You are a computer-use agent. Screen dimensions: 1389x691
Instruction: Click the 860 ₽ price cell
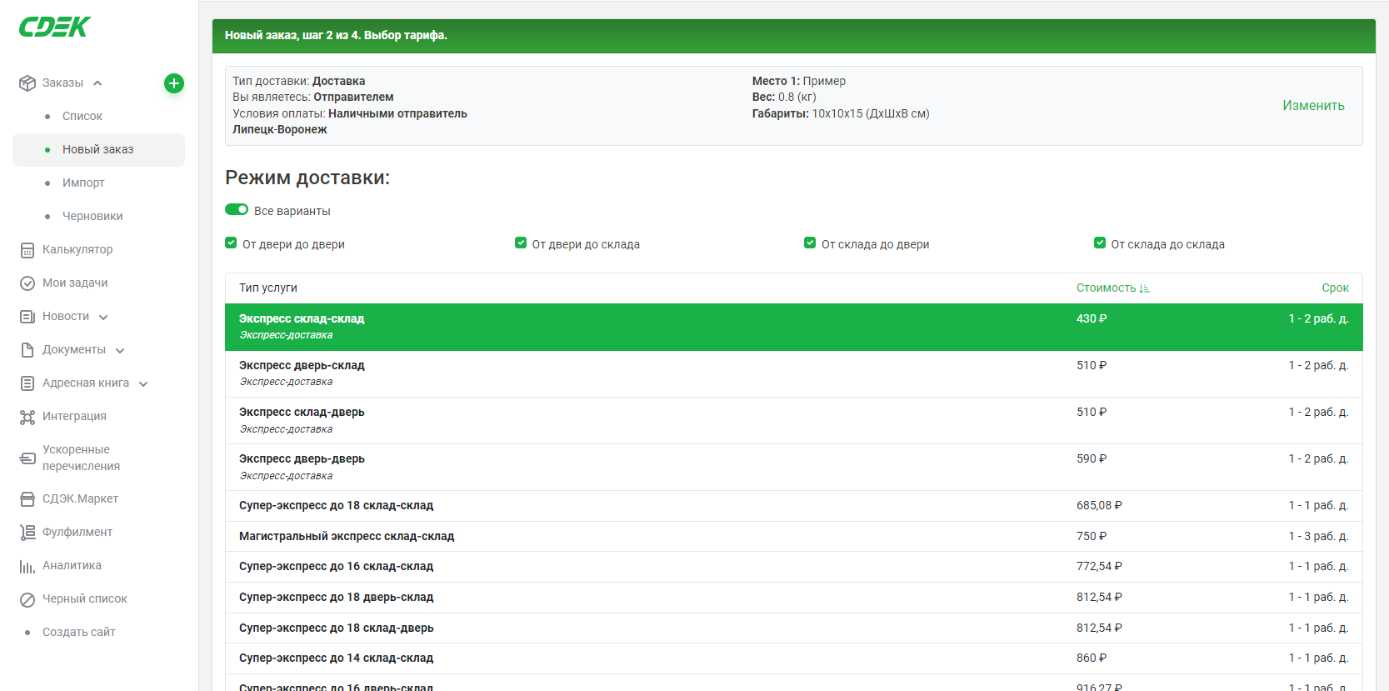point(1092,658)
